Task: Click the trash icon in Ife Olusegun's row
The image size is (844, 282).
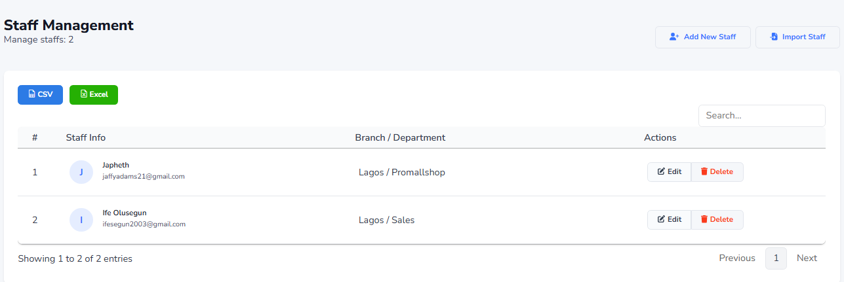Action: click(x=704, y=220)
